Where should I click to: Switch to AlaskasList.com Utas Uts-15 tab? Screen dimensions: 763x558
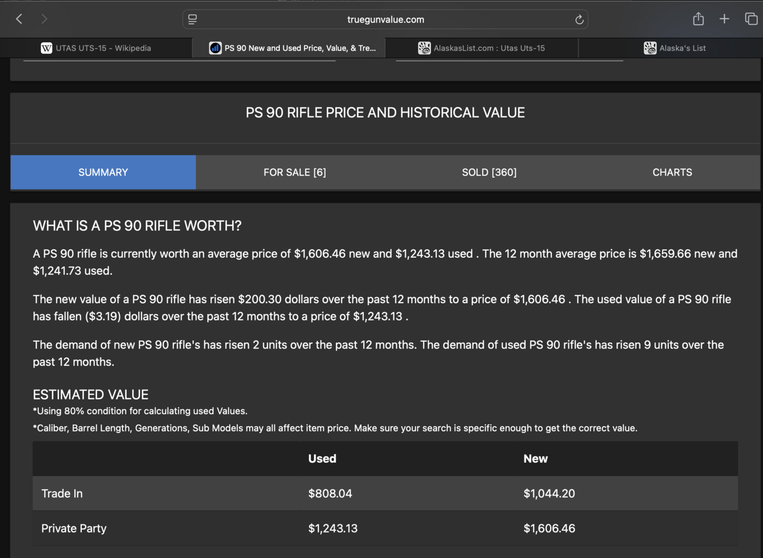(481, 48)
